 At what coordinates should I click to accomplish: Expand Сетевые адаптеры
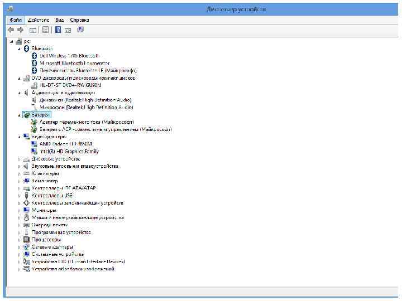[x=19, y=247]
